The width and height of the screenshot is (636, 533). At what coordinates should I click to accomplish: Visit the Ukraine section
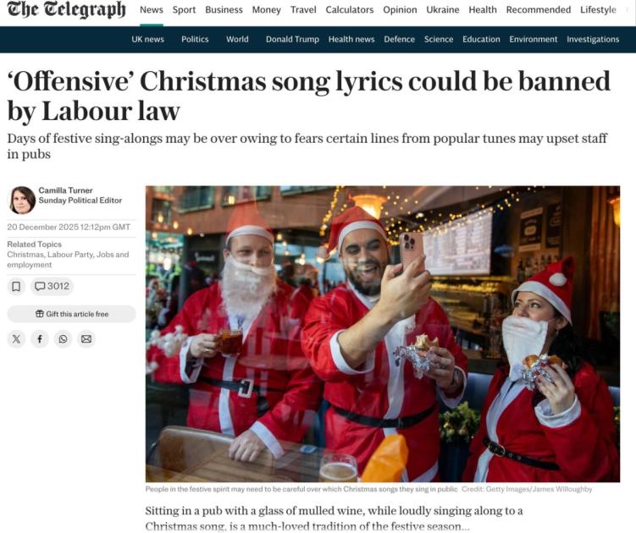click(443, 9)
